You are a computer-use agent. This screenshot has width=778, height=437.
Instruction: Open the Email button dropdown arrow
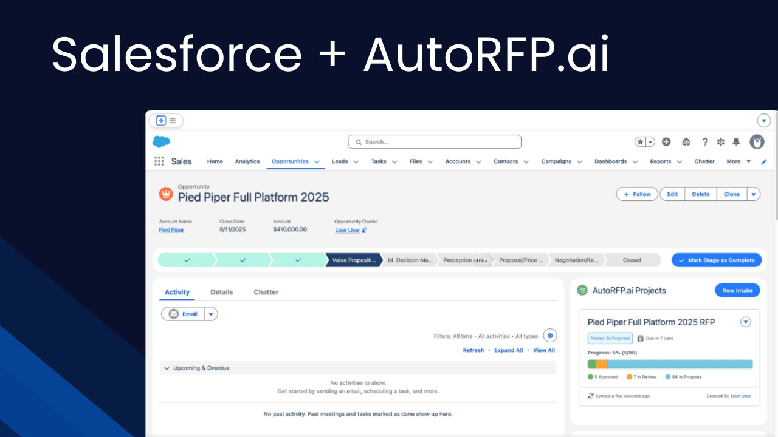pos(211,314)
